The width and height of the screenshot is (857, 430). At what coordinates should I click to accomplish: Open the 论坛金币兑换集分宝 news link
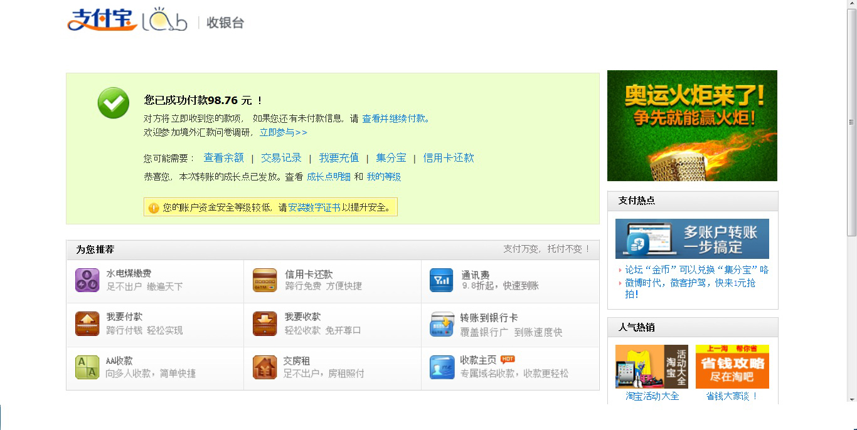click(x=696, y=270)
